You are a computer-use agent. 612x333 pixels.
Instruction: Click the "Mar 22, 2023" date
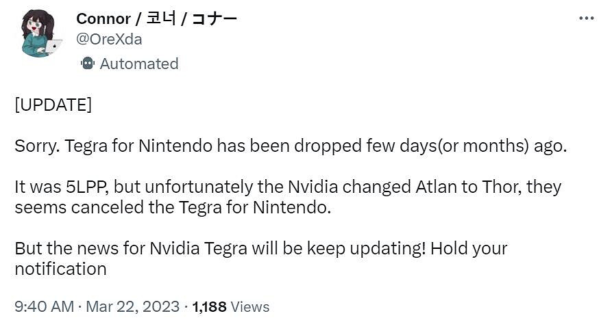pyautogui.click(x=132, y=306)
